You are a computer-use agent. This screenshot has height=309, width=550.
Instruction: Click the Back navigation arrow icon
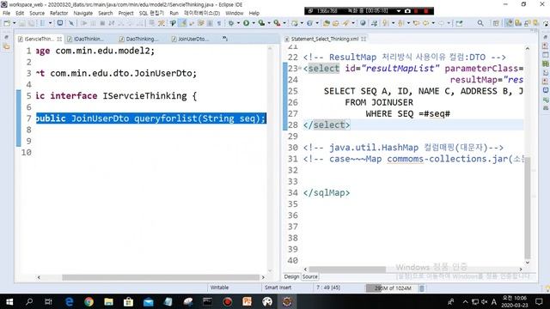point(425,23)
